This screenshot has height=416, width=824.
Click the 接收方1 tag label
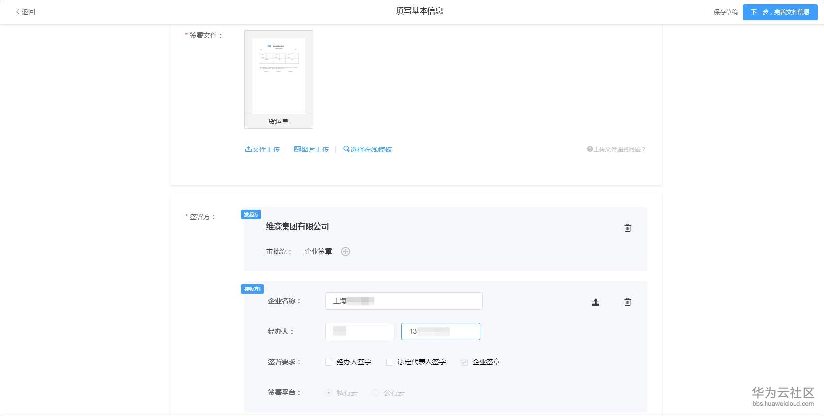point(253,289)
